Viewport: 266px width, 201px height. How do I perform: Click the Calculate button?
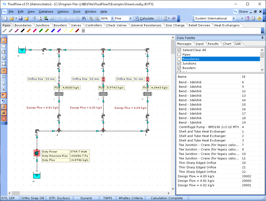click(x=144, y=18)
